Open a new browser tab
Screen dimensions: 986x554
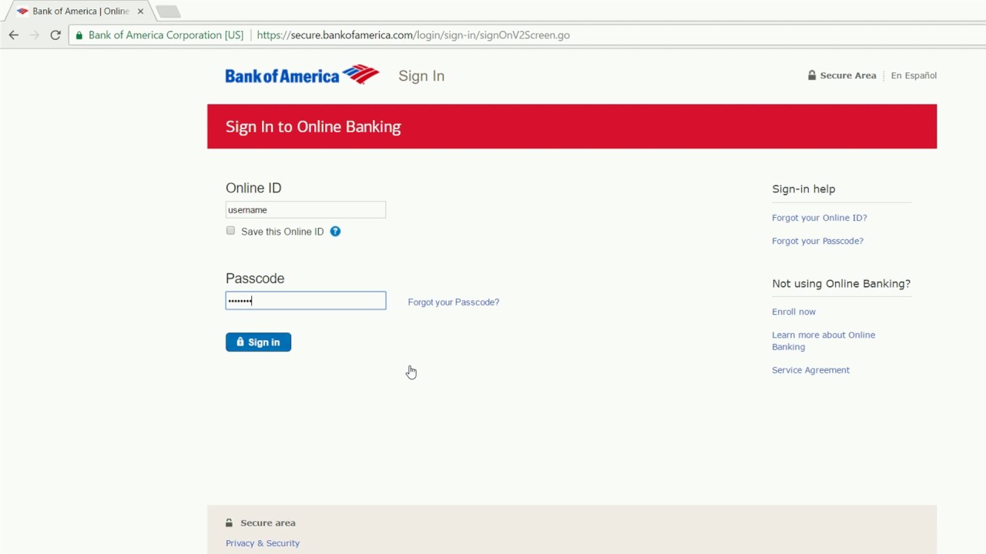coord(168,12)
